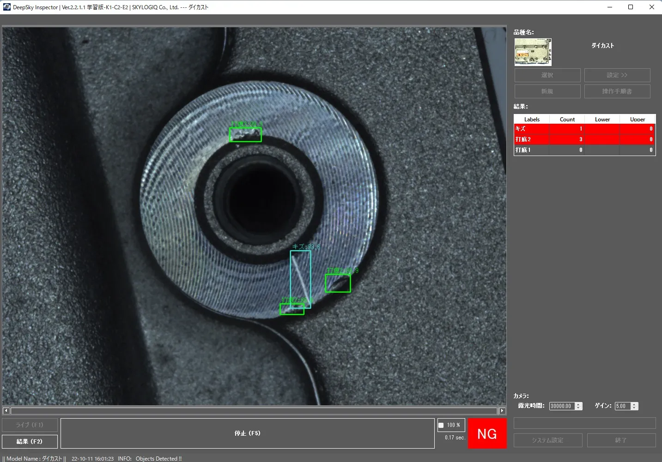Select the キズ row in results table
The height and width of the screenshot is (462, 662).
point(585,129)
